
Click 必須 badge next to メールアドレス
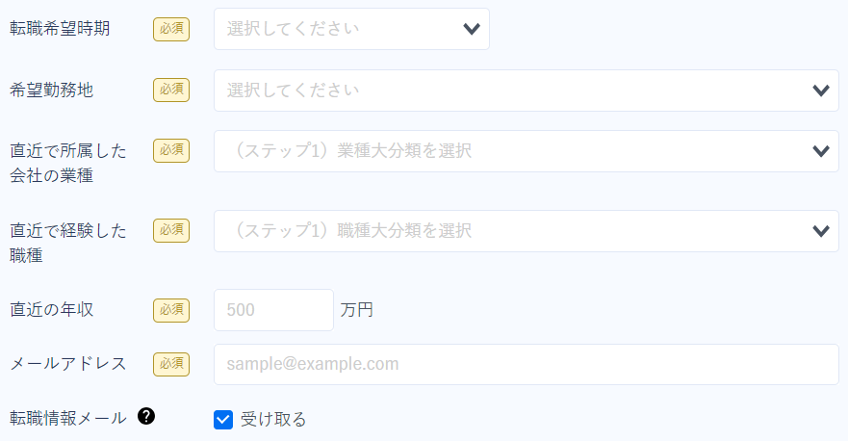[171, 364]
